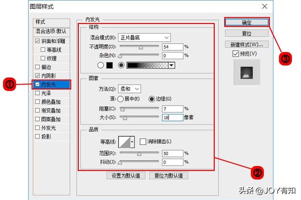Click the 阻塞 value field 7
This screenshot has height=200, width=301.
173,109
